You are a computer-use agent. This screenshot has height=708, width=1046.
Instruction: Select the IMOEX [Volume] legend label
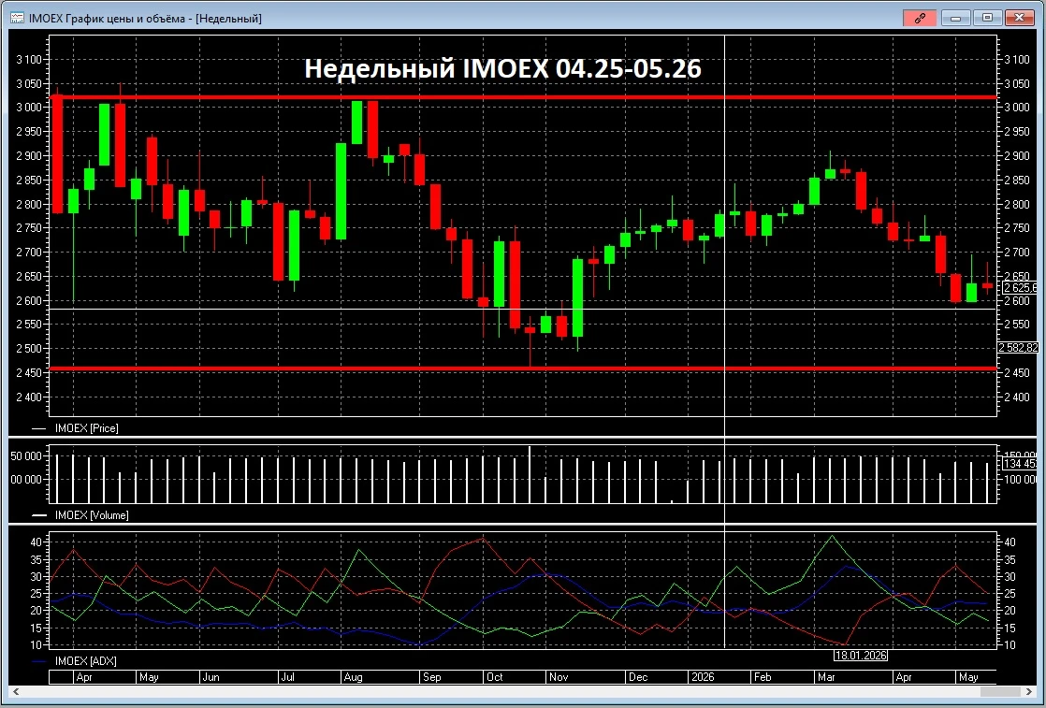click(x=92, y=515)
